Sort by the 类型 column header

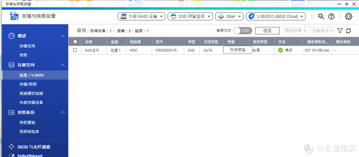[192, 42]
